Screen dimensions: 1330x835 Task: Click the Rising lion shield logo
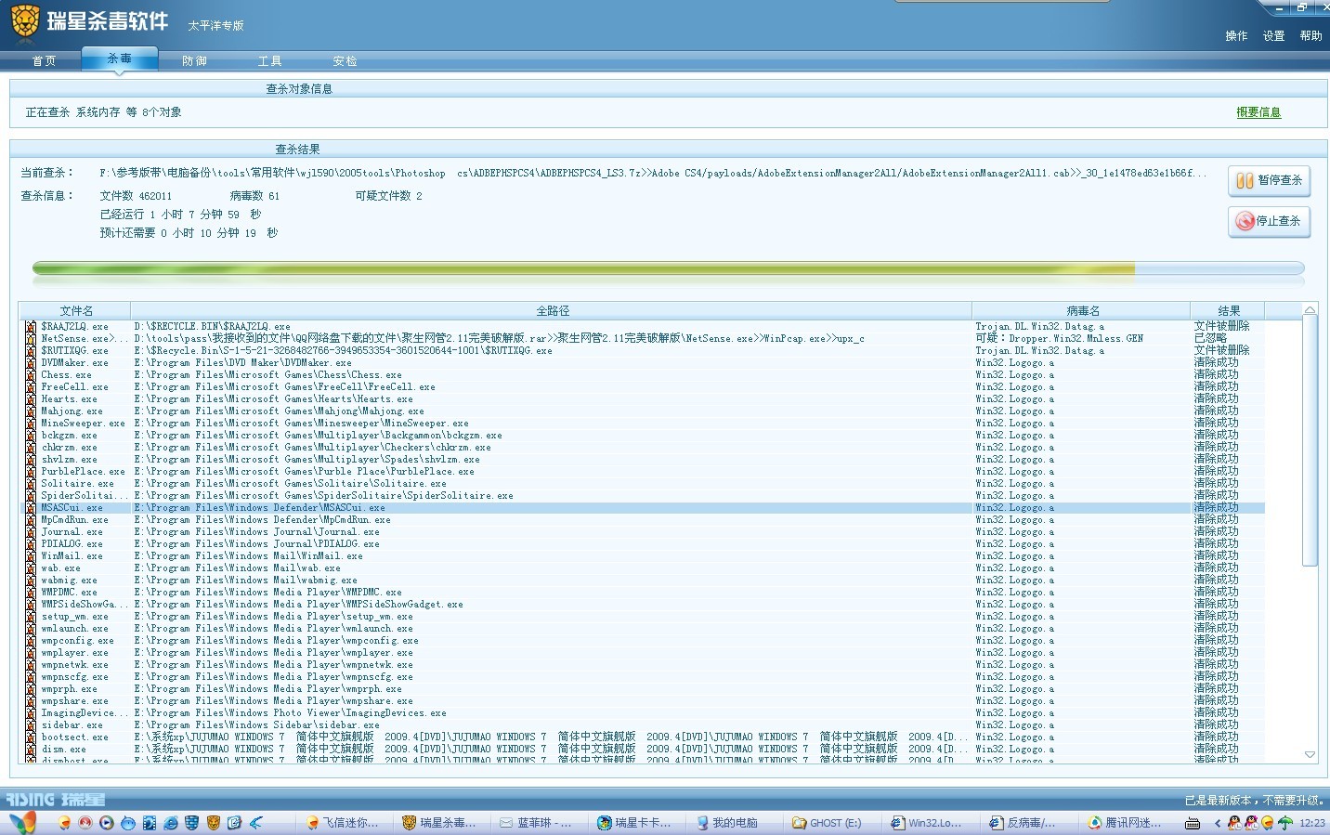point(25,20)
